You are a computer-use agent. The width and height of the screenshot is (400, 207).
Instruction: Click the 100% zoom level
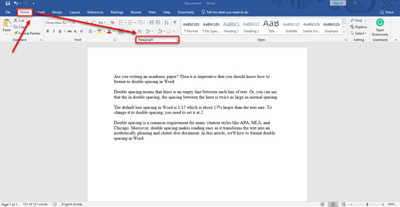pyautogui.click(x=391, y=204)
